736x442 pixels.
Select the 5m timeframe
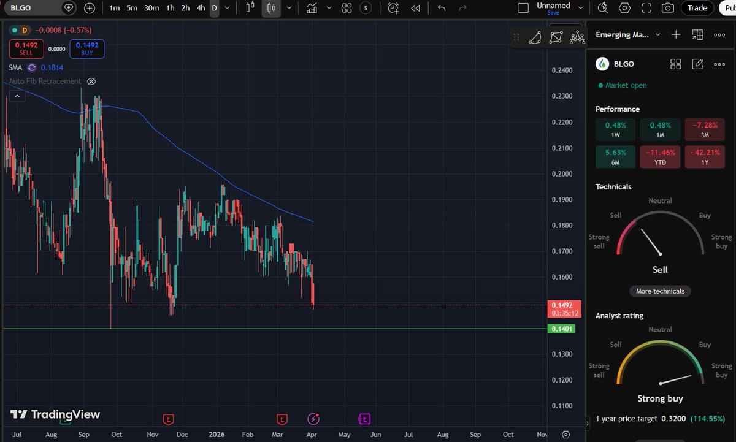pyautogui.click(x=132, y=8)
